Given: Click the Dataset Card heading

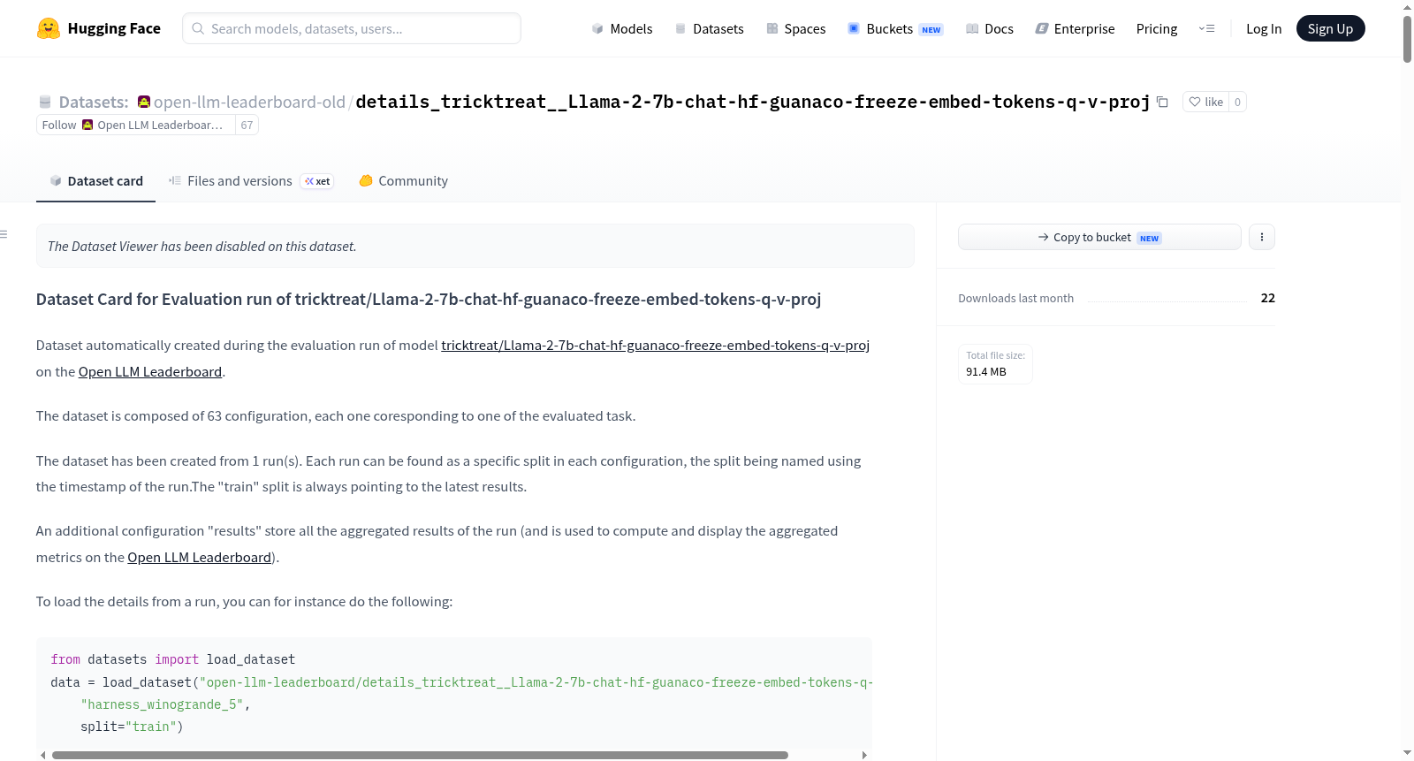Looking at the screenshot, I should (429, 300).
